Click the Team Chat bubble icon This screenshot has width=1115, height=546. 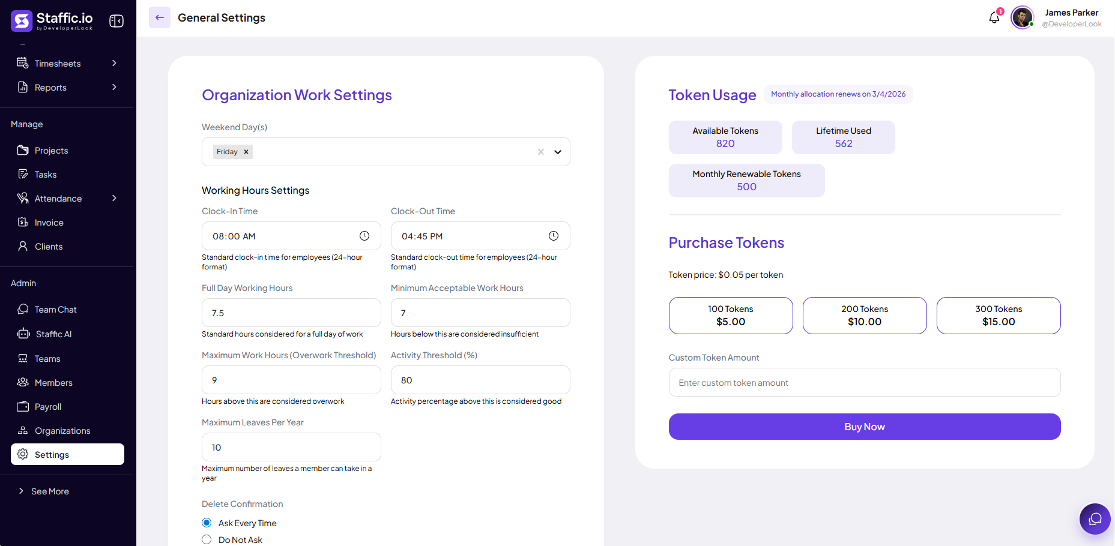[23, 309]
